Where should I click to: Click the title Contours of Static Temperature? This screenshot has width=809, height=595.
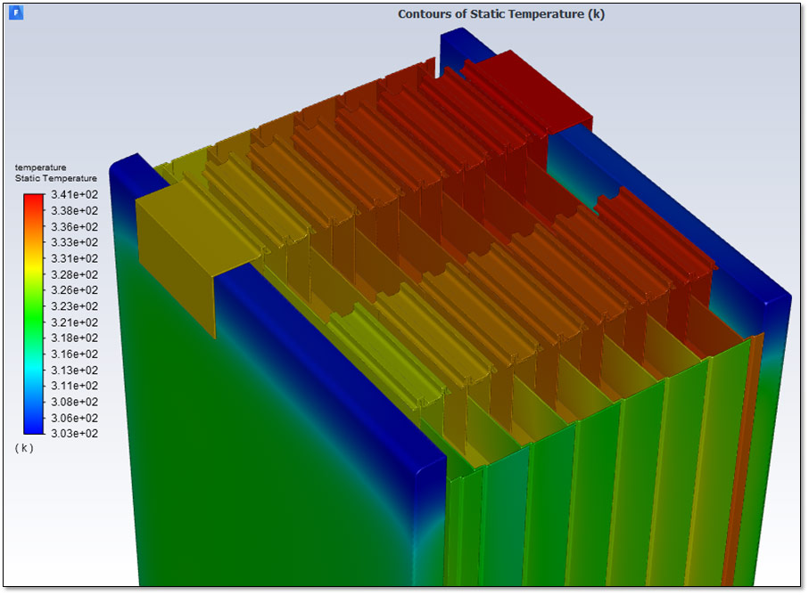[500, 13]
